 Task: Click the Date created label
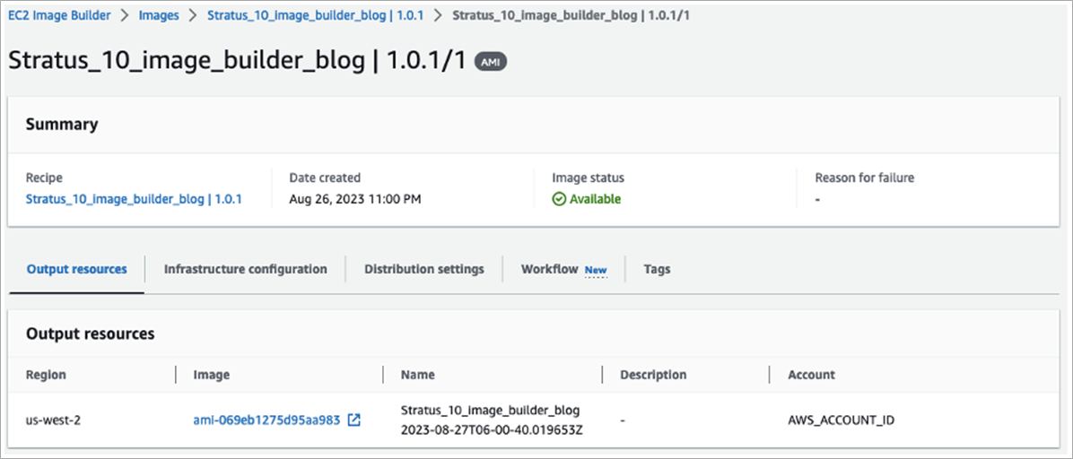tap(325, 178)
